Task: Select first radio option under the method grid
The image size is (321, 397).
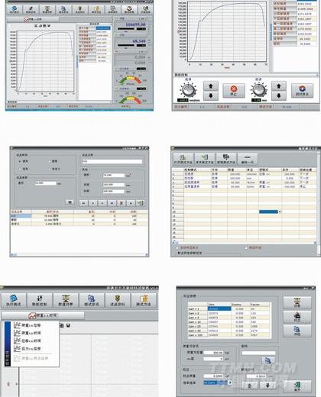Action: 177,247
